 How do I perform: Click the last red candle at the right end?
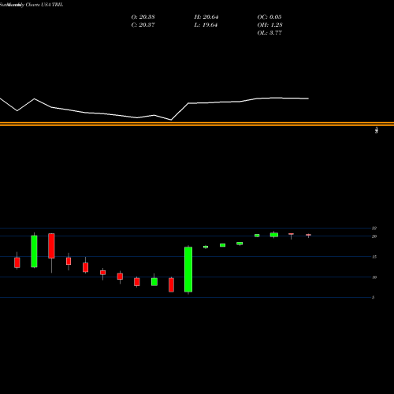click(x=308, y=235)
